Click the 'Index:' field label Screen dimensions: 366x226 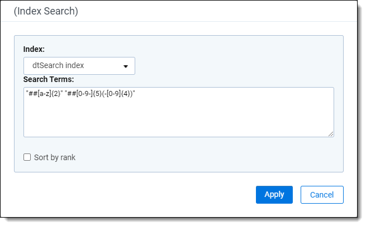tap(34, 49)
